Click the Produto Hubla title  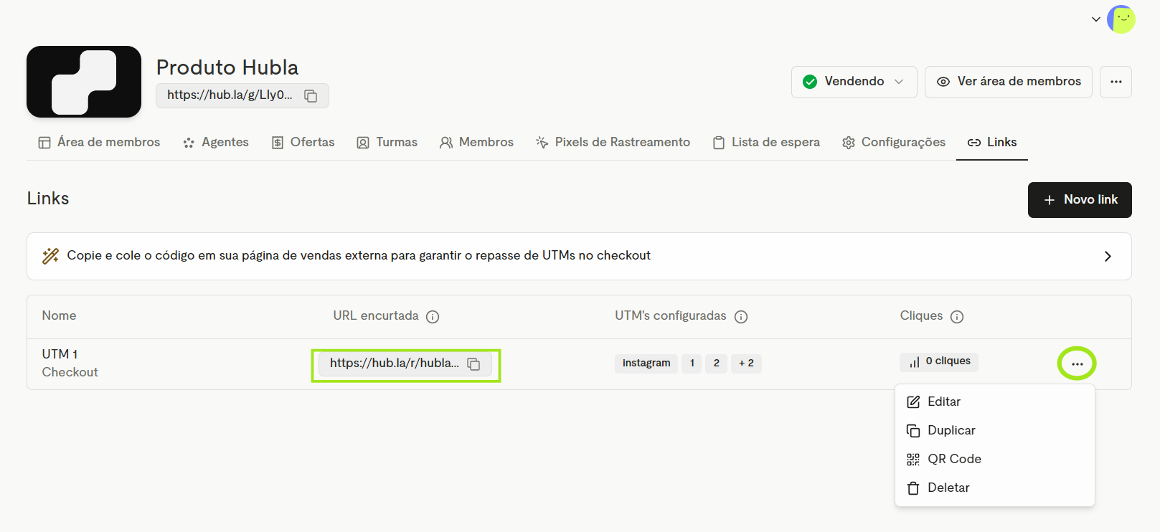227,67
